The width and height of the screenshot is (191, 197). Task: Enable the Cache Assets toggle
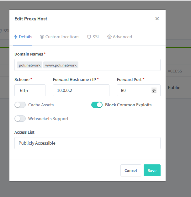pyautogui.click(x=20, y=105)
